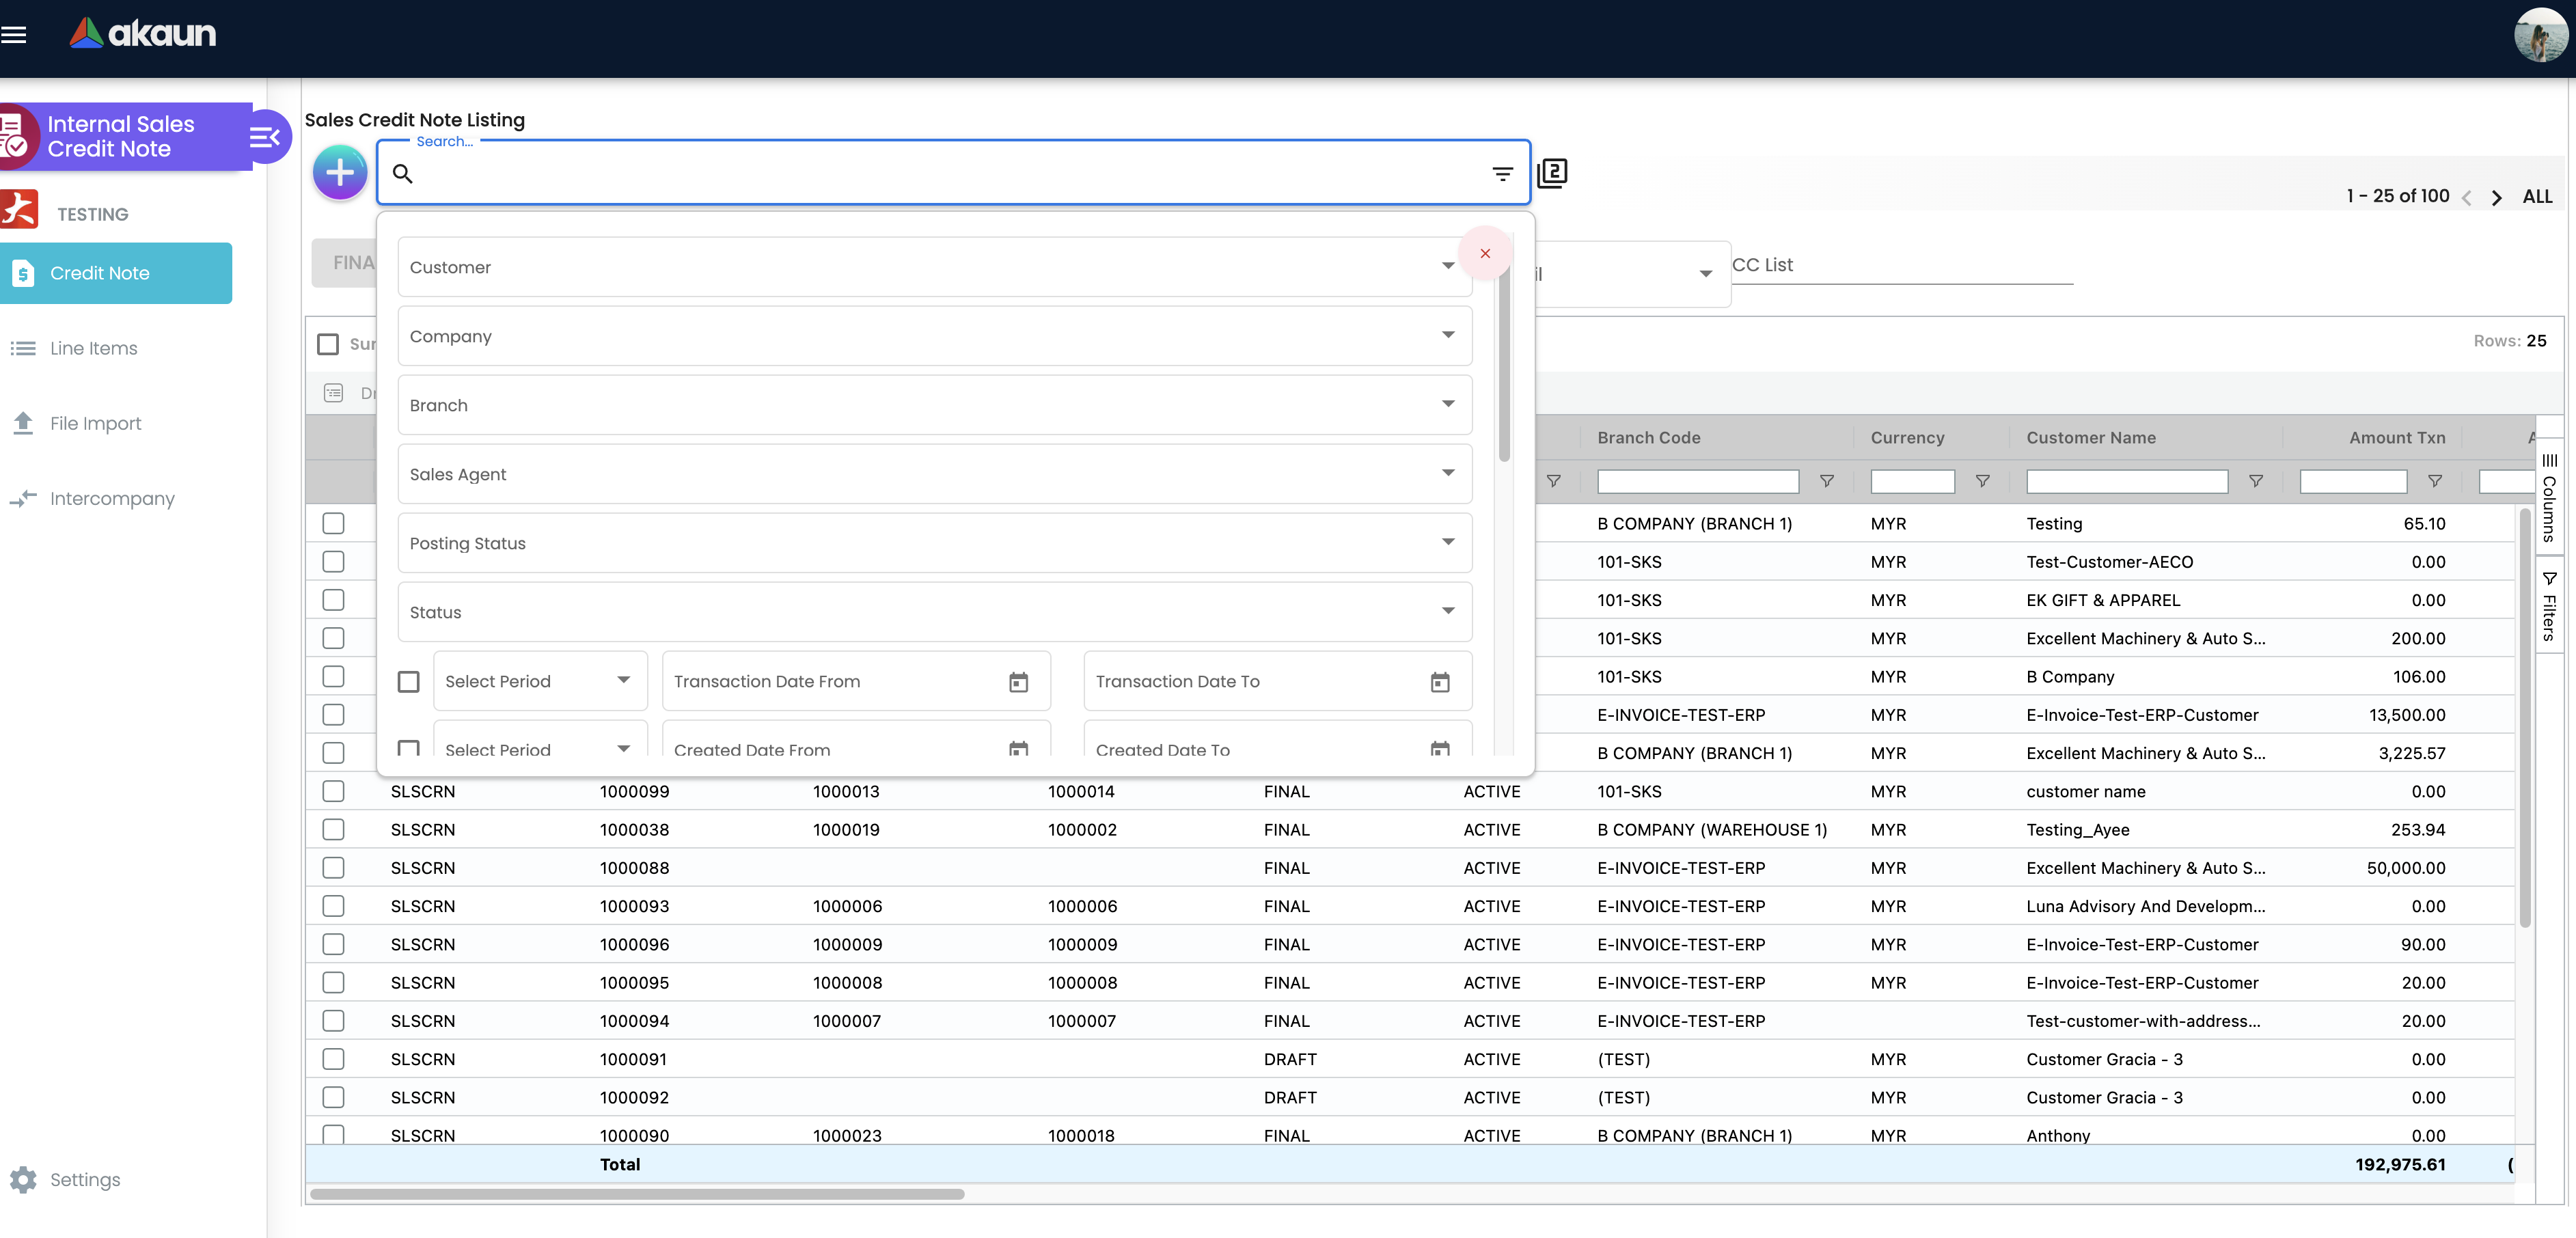Expand the Posting Status dropdown
Image resolution: width=2576 pixels, height=1238 pixels.
[x=934, y=543]
